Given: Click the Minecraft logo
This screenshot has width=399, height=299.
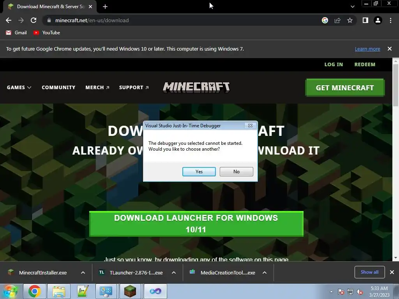Looking at the screenshot, I should 196,87.
